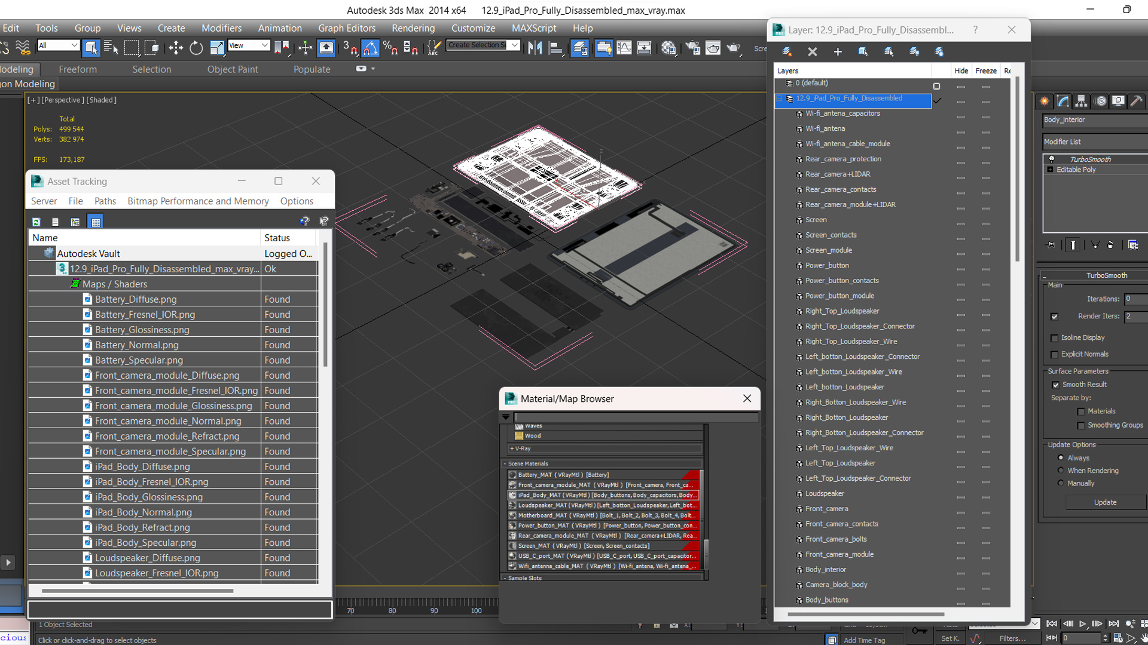
Task: Activate the Select Object tool
Action: point(91,48)
